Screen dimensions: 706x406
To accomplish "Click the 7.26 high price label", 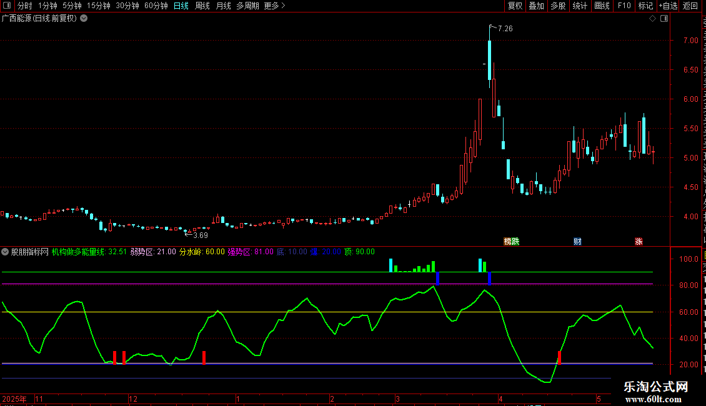I will pyautogui.click(x=505, y=29).
